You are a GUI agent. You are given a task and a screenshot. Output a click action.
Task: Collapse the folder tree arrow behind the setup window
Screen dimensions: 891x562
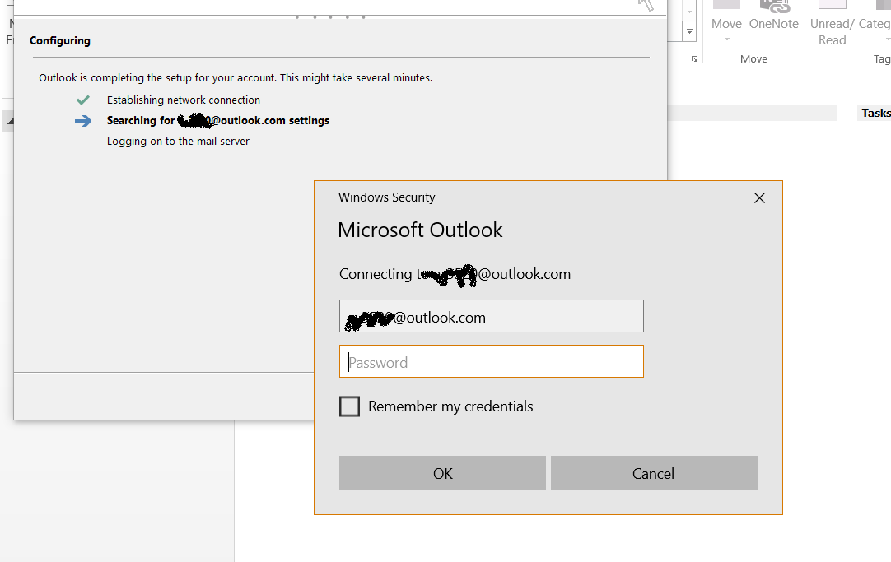tap(10, 121)
